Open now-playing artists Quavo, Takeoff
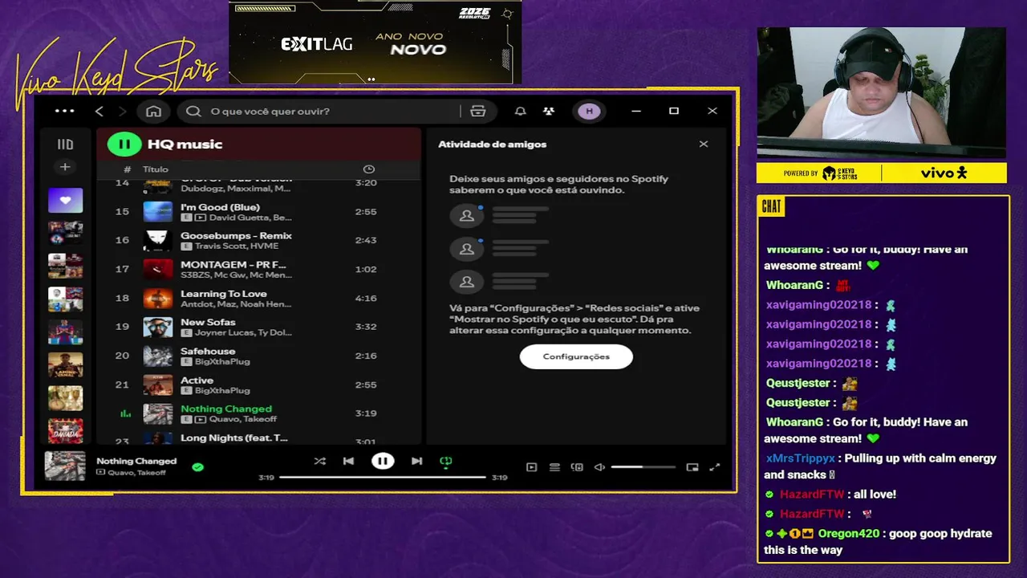This screenshot has height=578, width=1027. [136, 473]
